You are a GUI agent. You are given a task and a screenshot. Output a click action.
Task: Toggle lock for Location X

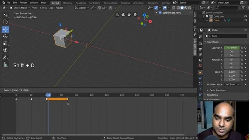pos(242,47)
